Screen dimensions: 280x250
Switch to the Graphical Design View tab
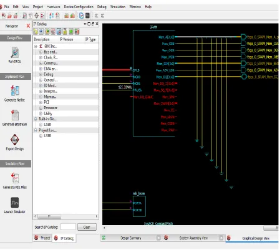pos(252,238)
